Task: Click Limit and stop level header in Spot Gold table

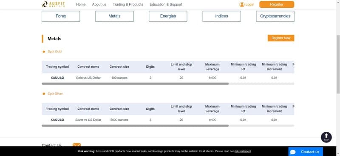Action: (x=181, y=67)
